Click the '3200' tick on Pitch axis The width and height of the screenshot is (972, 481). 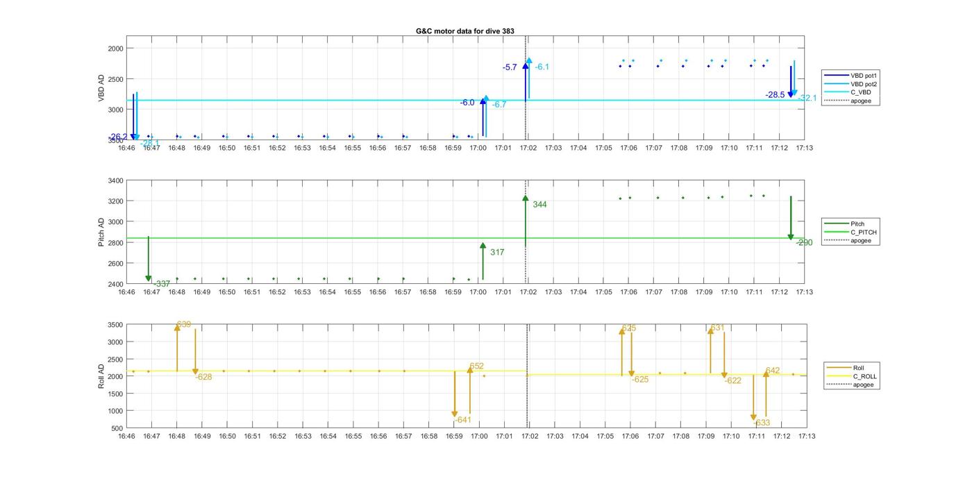point(115,201)
